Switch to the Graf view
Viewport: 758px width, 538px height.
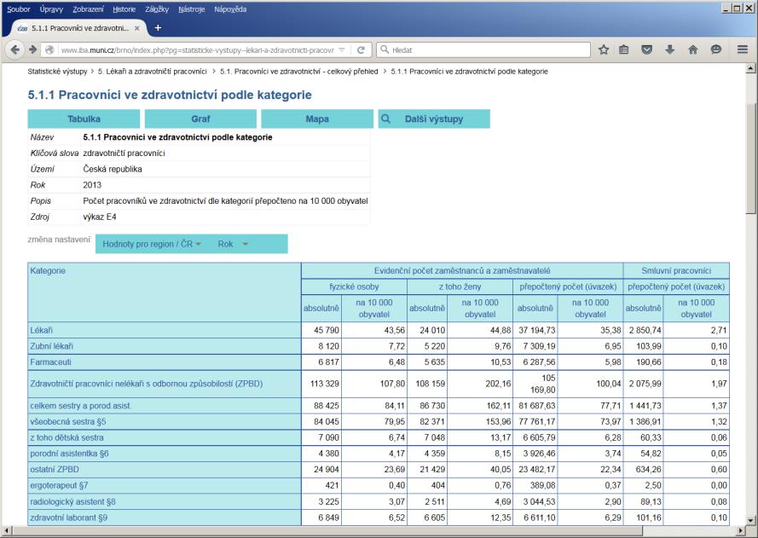(x=200, y=119)
